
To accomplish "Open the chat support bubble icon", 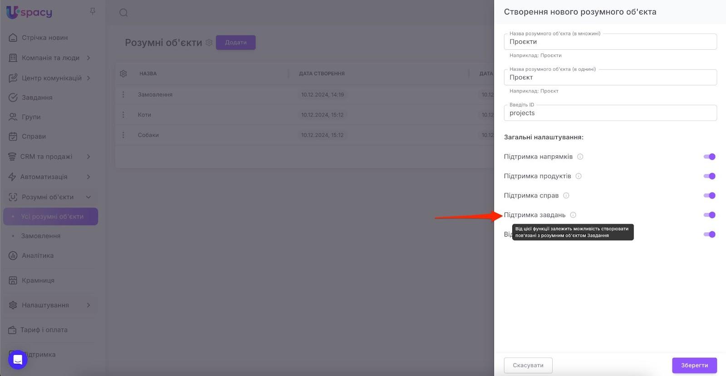I will click(18, 360).
